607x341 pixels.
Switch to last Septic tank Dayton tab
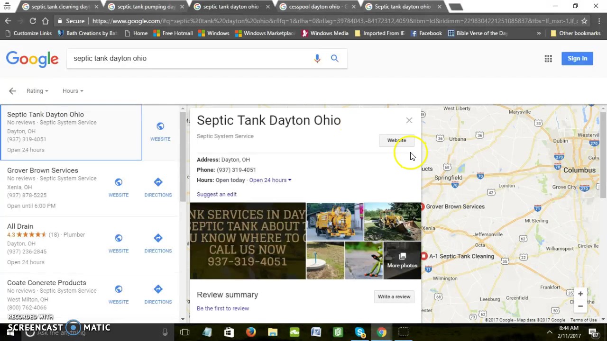coord(403,7)
